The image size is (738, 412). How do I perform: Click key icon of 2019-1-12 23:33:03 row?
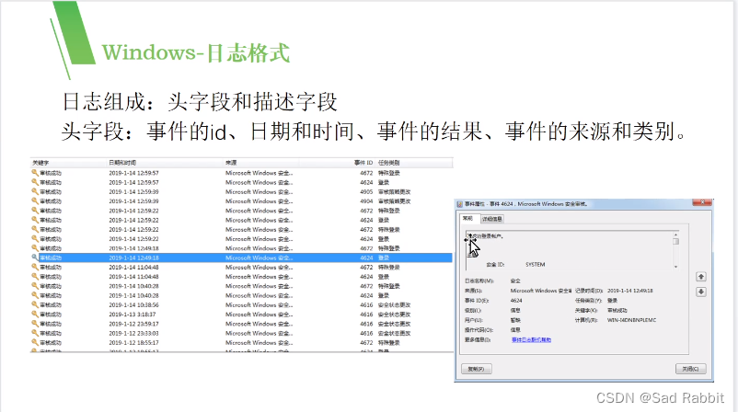(x=35, y=333)
